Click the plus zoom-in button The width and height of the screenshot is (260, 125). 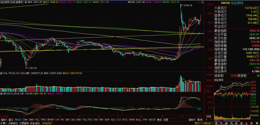(206, 120)
